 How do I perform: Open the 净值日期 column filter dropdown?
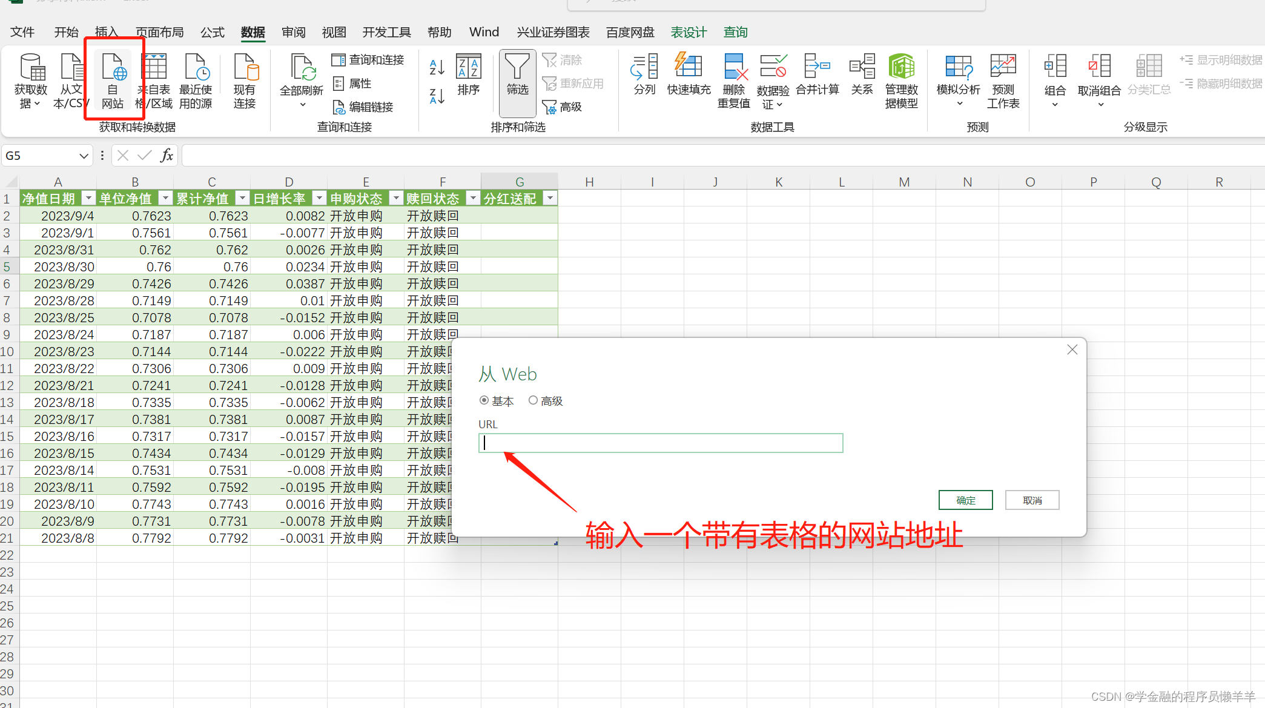pyautogui.click(x=88, y=198)
